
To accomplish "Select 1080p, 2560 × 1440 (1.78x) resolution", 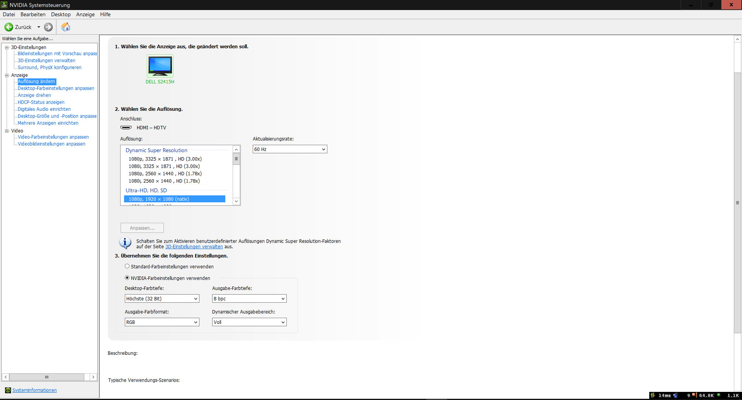I will (x=165, y=174).
